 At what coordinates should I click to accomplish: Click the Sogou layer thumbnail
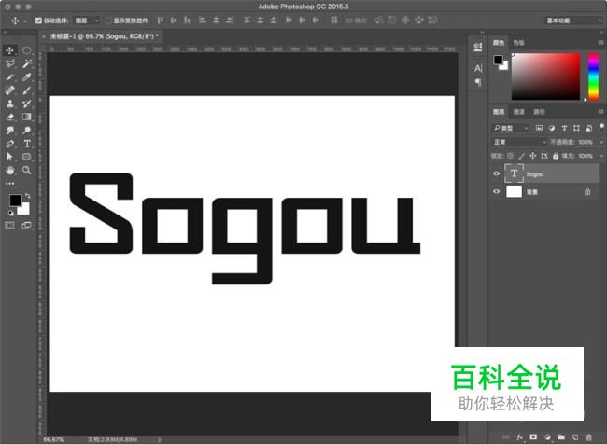pyautogui.click(x=515, y=173)
